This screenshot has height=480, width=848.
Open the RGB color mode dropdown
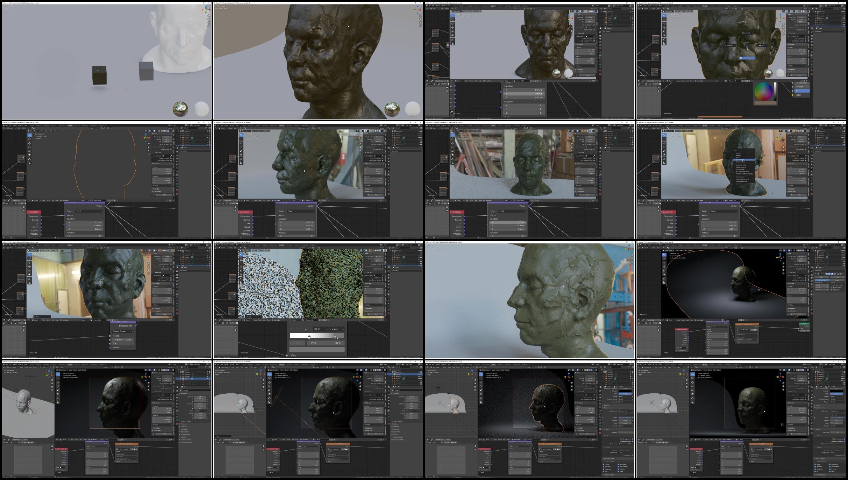click(321, 329)
